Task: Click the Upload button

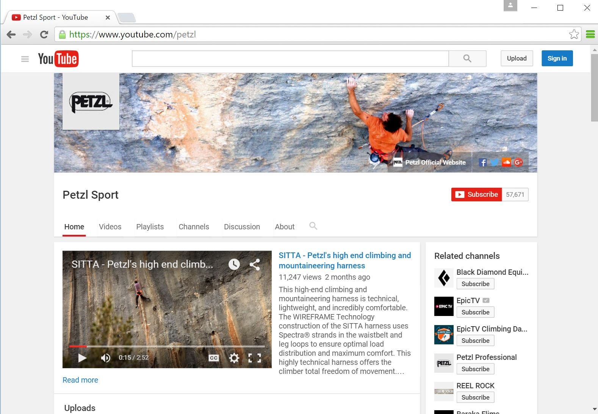Action: [x=517, y=58]
